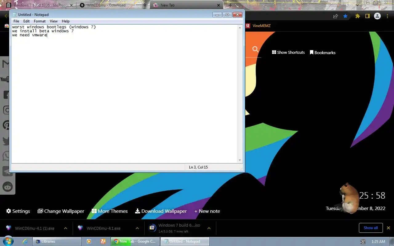Open the Edit menu in Notepad
The height and width of the screenshot is (246, 394).
[x=26, y=21]
